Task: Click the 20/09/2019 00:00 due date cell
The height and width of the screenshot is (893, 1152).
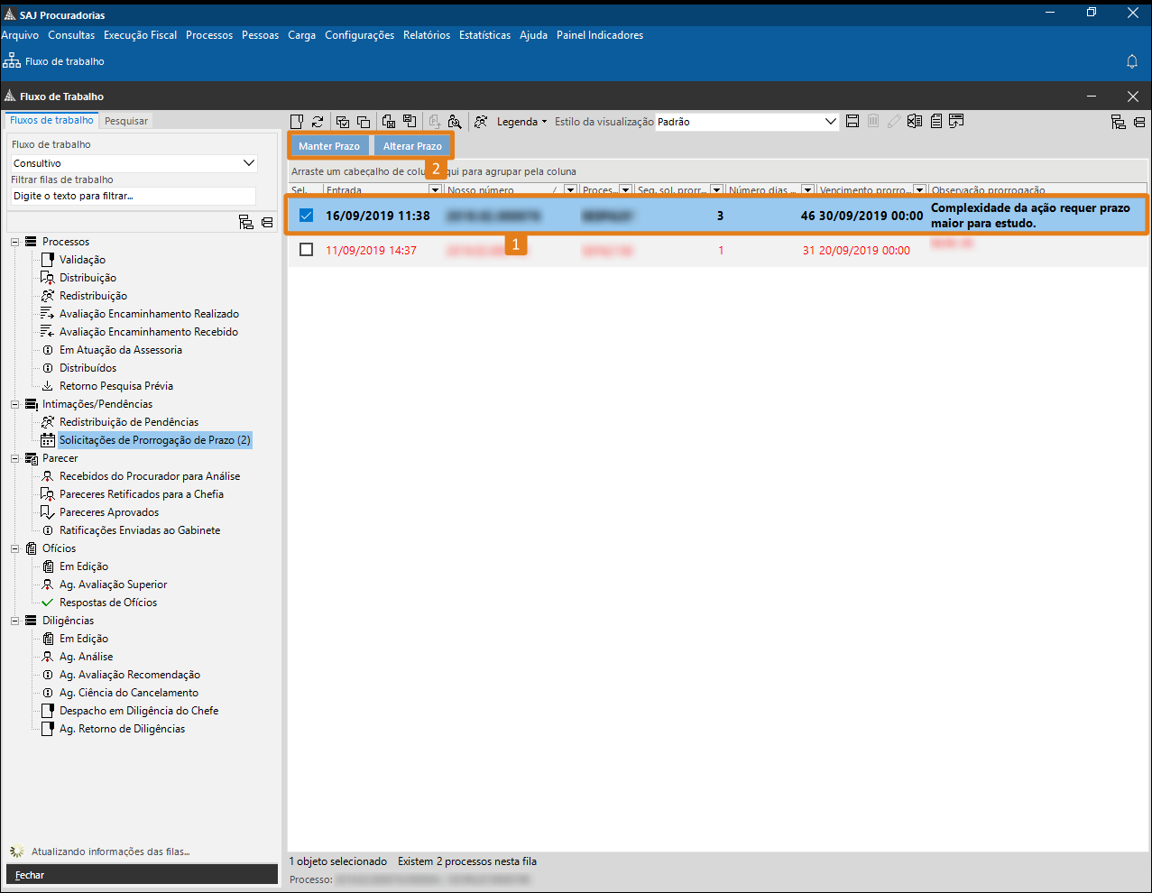Action: (x=864, y=250)
